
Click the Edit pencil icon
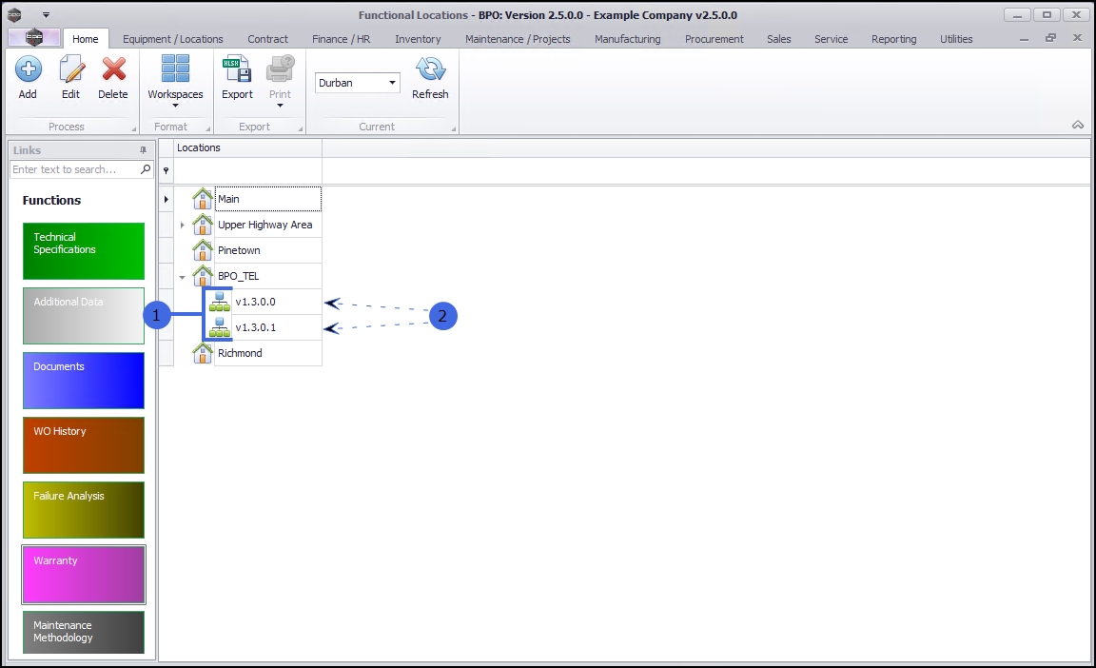tap(71, 69)
